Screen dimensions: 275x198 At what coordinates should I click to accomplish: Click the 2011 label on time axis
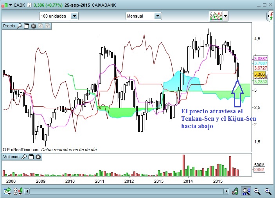point(99,181)
